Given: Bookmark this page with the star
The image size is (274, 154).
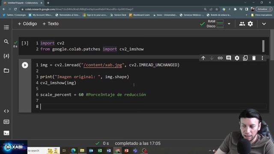Looking at the screenshot, I should [217, 9].
